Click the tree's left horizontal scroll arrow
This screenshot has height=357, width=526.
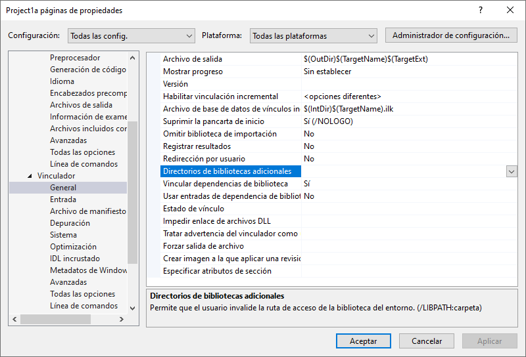pos(14,319)
